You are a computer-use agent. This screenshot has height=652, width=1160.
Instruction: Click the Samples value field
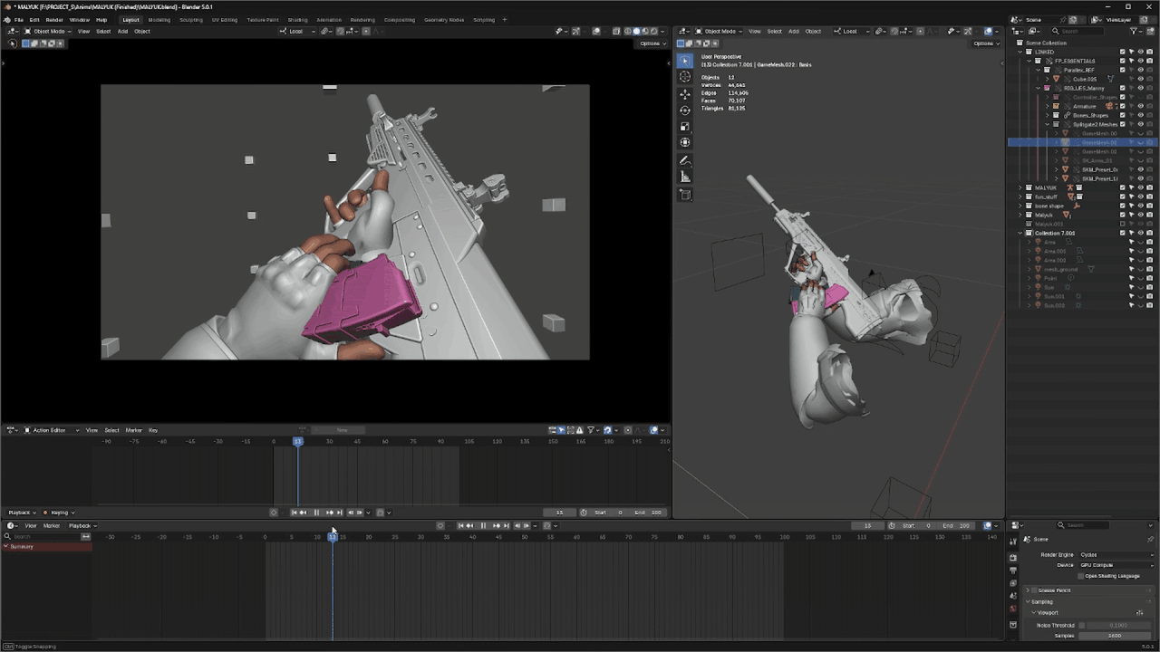point(1115,636)
